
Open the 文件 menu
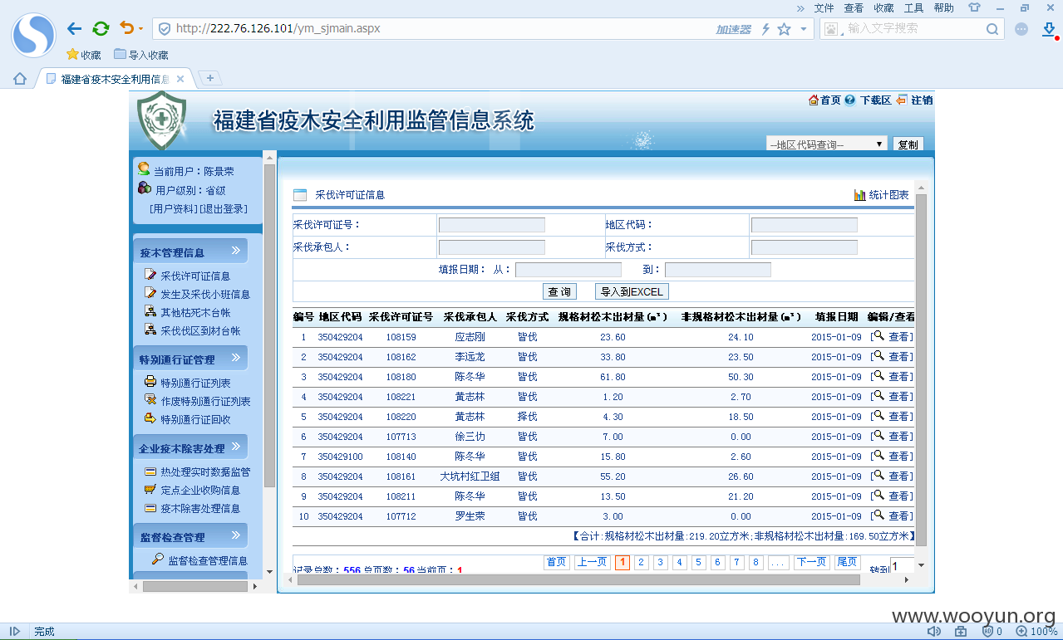(x=824, y=7)
